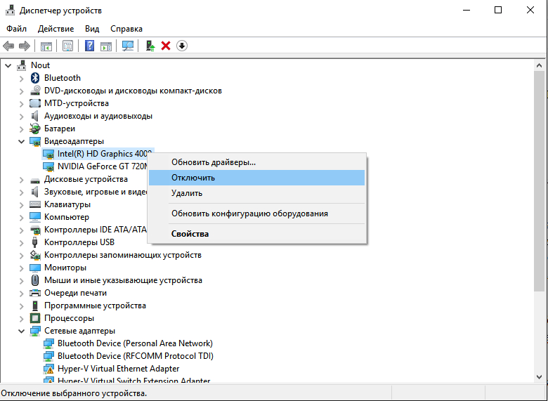Click Hyper-V Virtual Ethernet Adapter warning icon
This screenshot has width=548, height=401.
coord(48,369)
